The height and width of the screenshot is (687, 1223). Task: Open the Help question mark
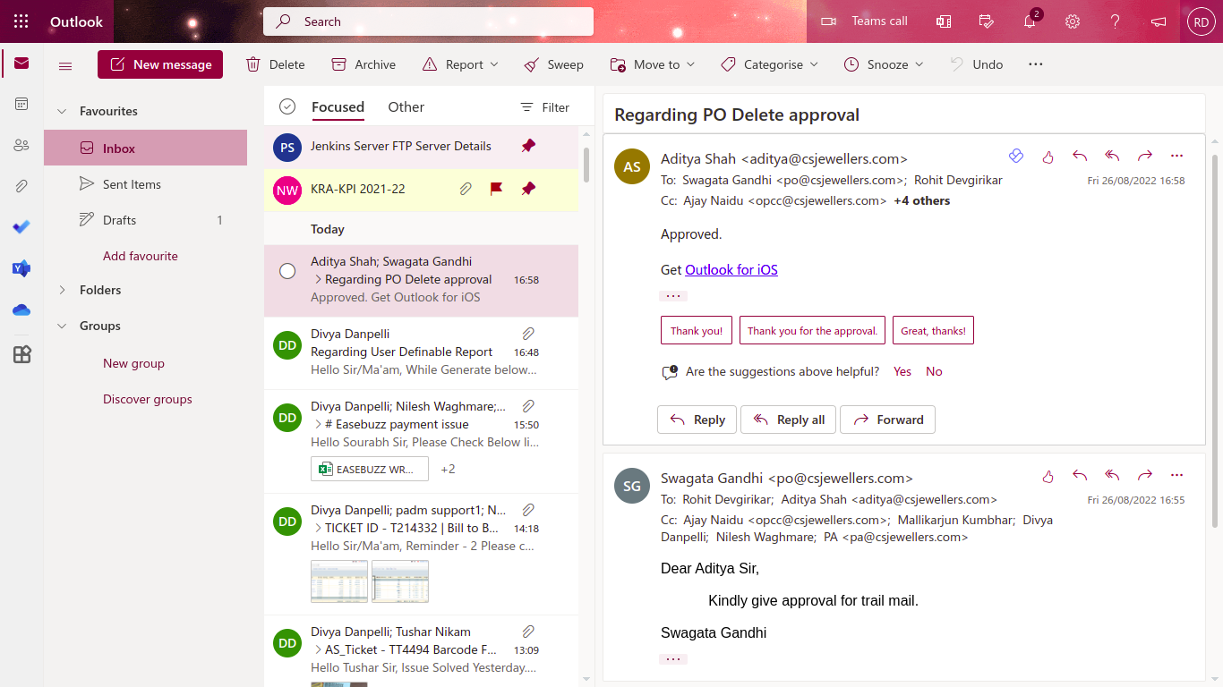pos(1116,21)
